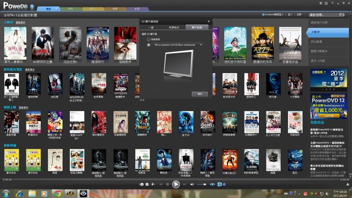
Task: Open the Micro-polarizer LCD 3D dropdown
Action: pos(177,45)
